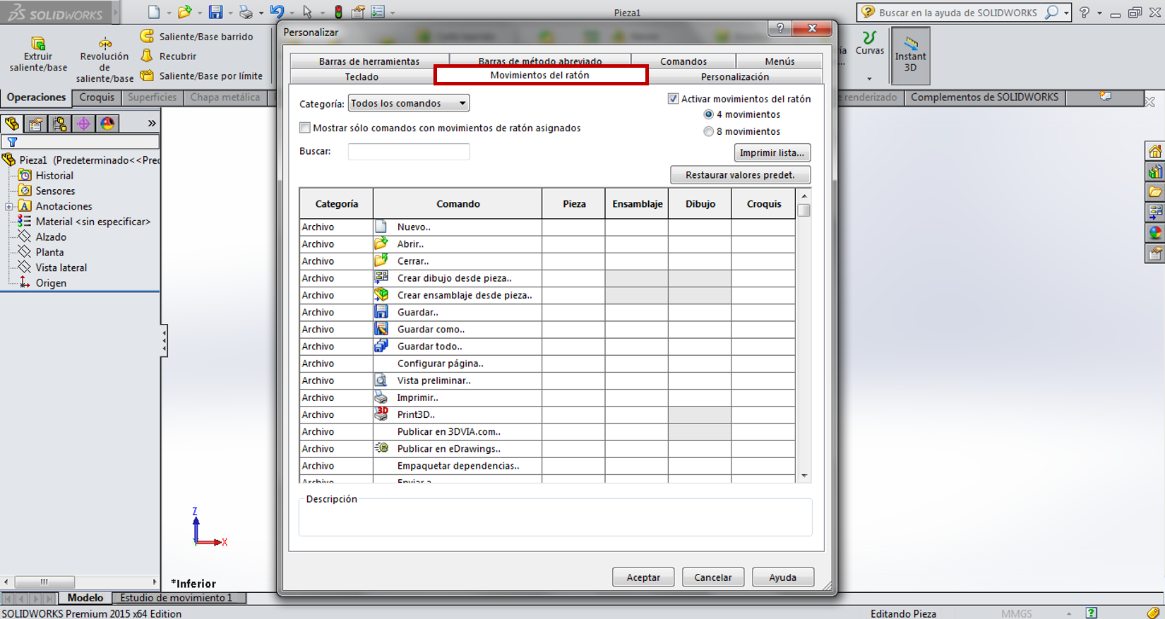Open dropdown arrow next to Undo icon

pos(292,13)
